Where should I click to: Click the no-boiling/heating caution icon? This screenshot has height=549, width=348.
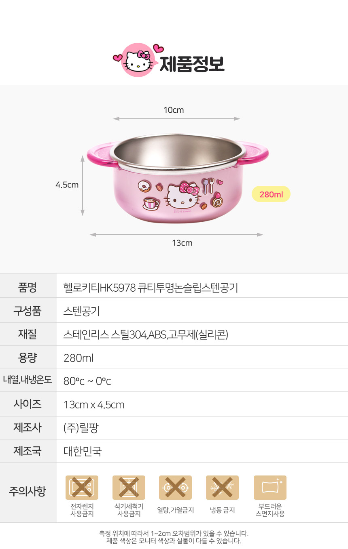point(175,488)
